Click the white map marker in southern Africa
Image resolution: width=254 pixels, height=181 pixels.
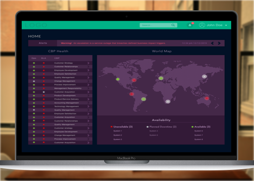pyautogui.click(x=168, y=102)
